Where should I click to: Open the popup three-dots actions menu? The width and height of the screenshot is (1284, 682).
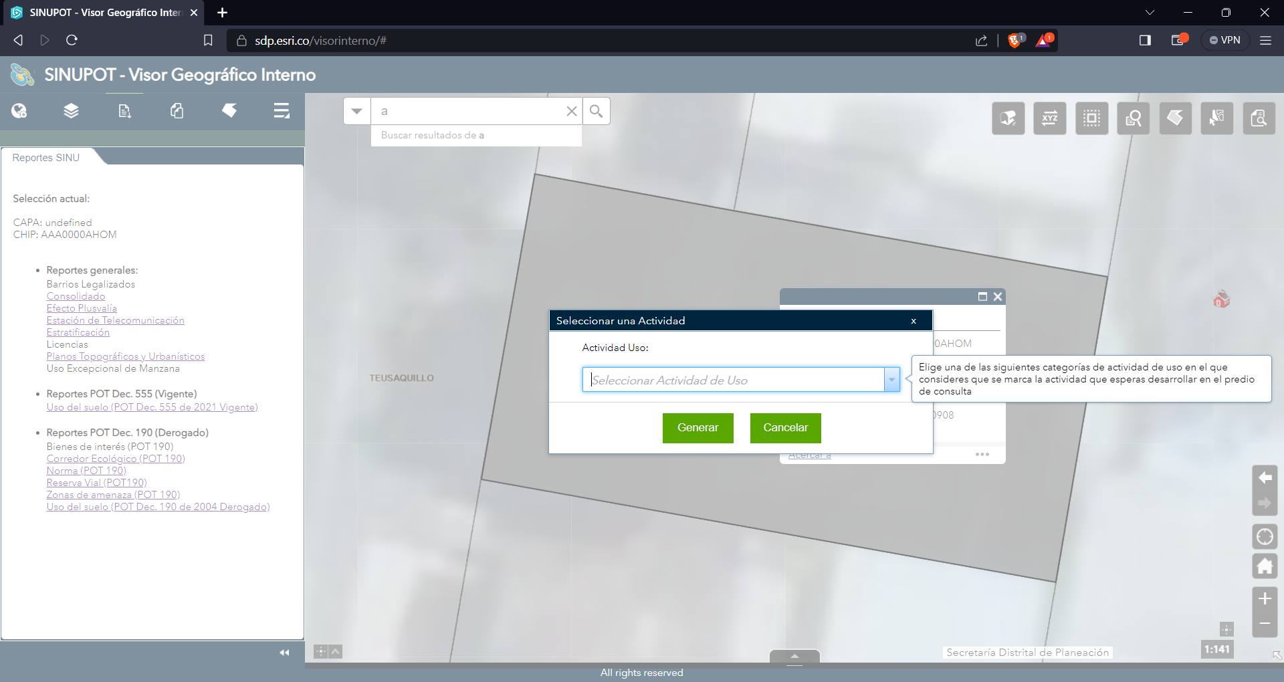click(982, 455)
